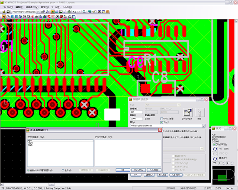Toggle the G06.37 処理 checkbox
Viewport: 238px width, 190px height.
click(162, 119)
